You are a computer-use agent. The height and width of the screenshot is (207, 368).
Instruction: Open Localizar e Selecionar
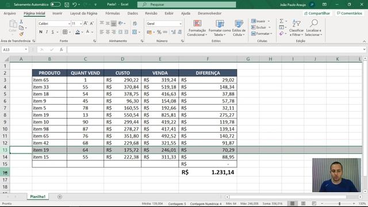[313, 28]
